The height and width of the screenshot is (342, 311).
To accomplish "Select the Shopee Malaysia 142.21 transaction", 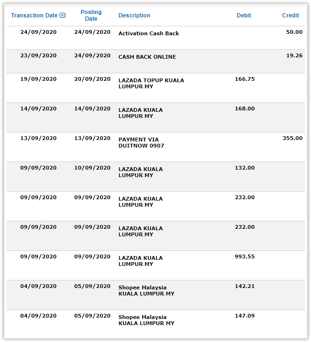I will [156, 295].
